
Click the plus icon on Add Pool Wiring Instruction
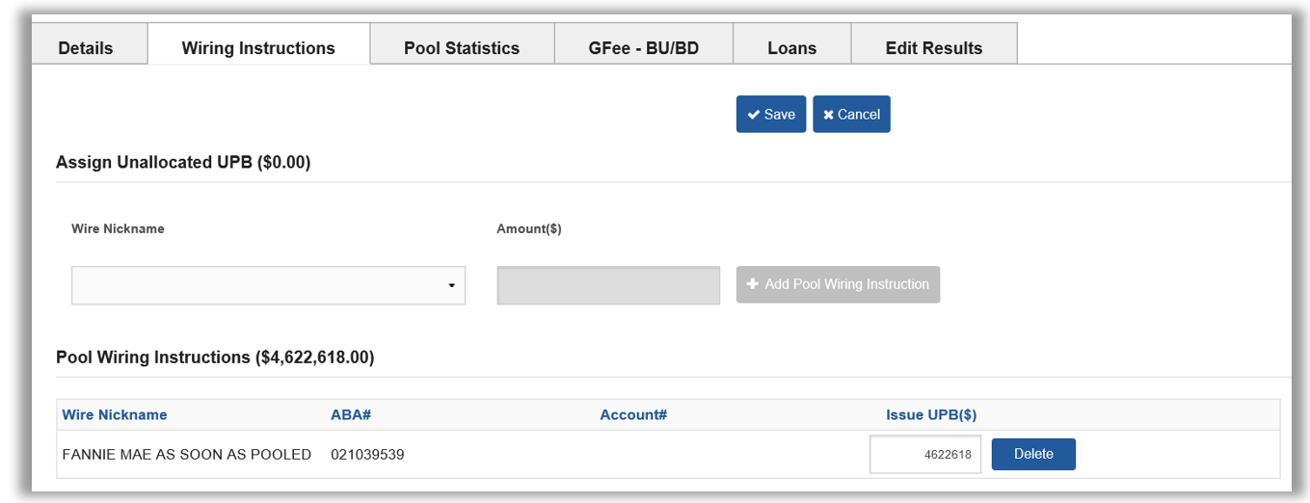click(x=753, y=284)
